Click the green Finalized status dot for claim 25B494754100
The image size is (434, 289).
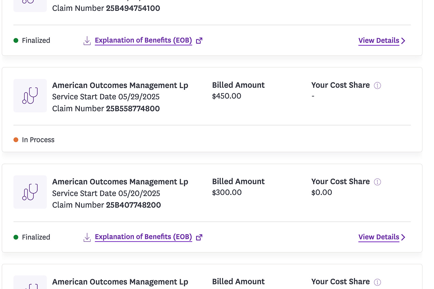point(16,41)
